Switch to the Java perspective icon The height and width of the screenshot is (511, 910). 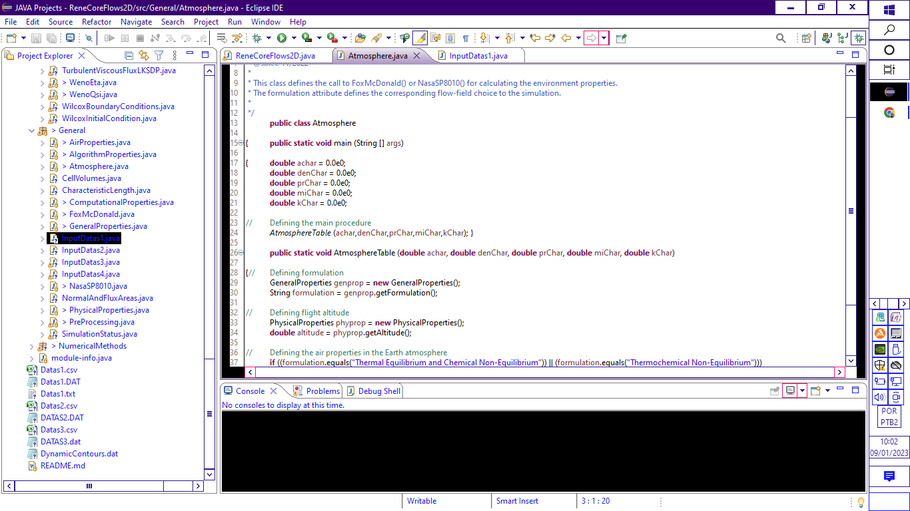tap(827, 38)
